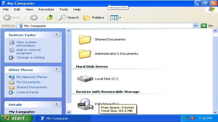Click the sidebar scroll up arrow
218x122 pixels.
(x=68, y=31)
